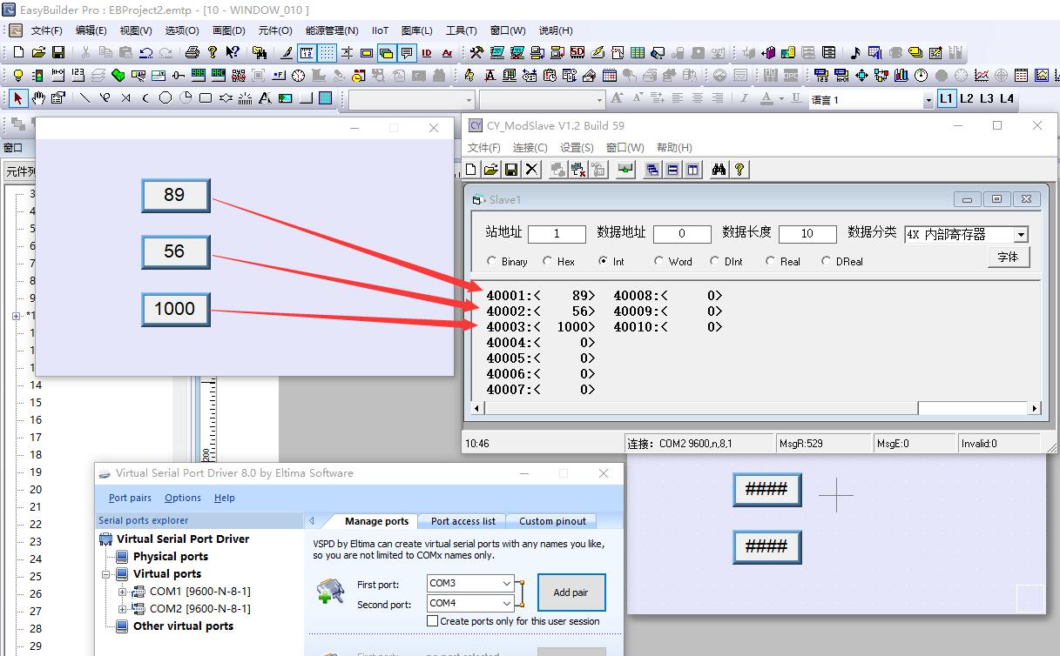Select the bit lamp object icon
The height and width of the screenshot is (656, 1060).
pyautogui.click(x=18, y=76)
